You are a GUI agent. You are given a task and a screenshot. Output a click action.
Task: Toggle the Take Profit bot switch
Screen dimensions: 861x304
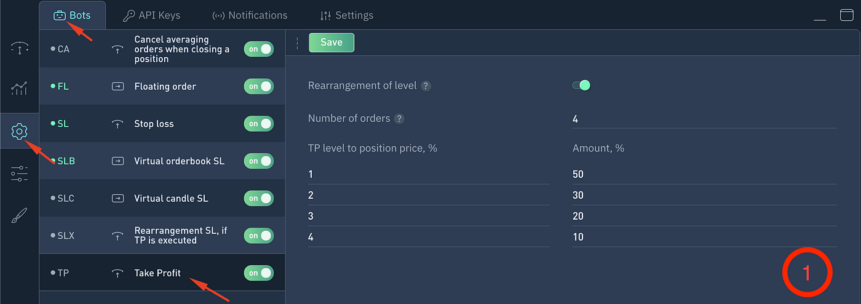tap(258, 273)
